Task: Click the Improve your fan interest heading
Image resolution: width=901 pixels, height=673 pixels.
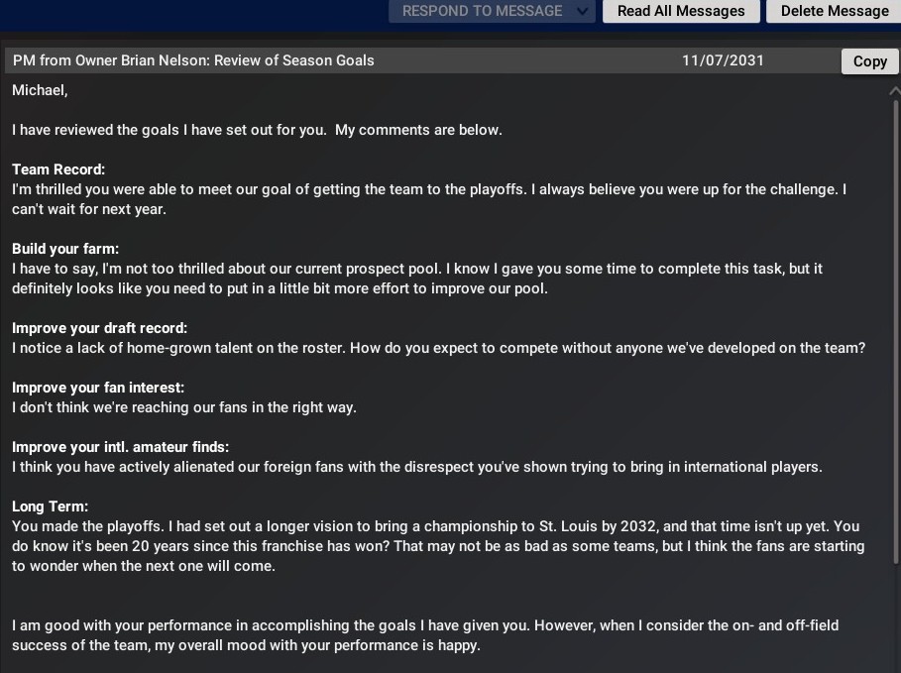Action: coord(98,388)
